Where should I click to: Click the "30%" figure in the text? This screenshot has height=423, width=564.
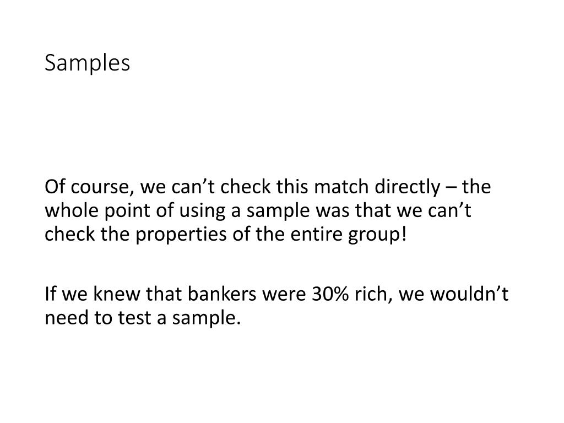(330, 294)
